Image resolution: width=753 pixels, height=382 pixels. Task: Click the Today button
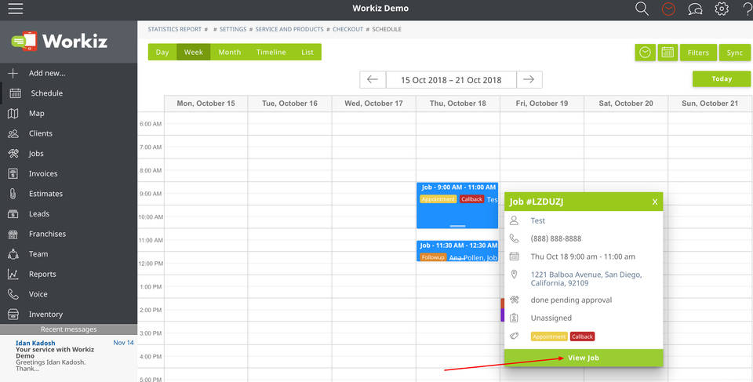pyautogui.click(x=721, y=79)
